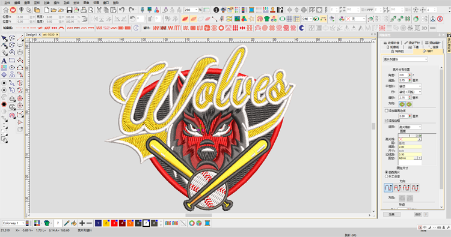This screenshot has height=237, width=451.
Task: Click the Cut scissors icon
Action: tap(99, 10)
